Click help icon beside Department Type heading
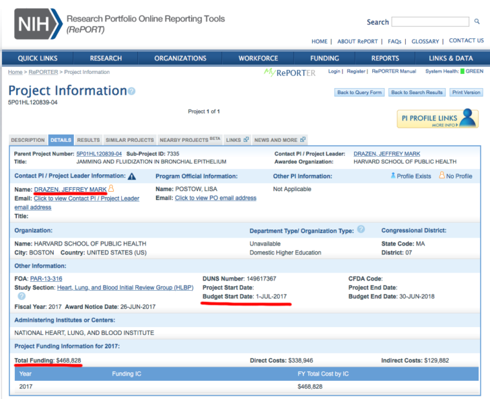 (x=361, y=229)
